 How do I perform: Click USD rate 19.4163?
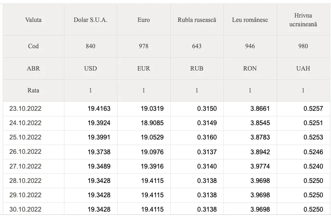click(x=99, y=109)
